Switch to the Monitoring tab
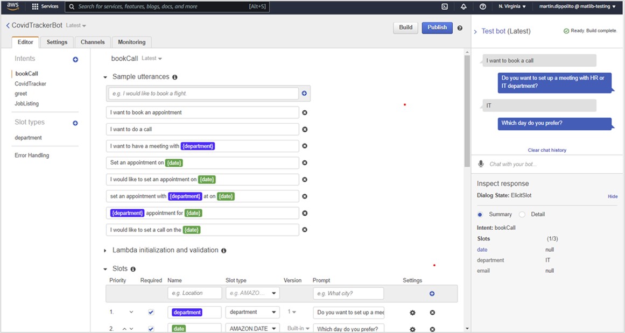The width and height of the screenshot is (625, 333). [132, 42]
